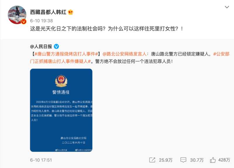Screen dimensions: 234x168
Task: Open the post options chevron menu
Action: (x=227, y=7)
